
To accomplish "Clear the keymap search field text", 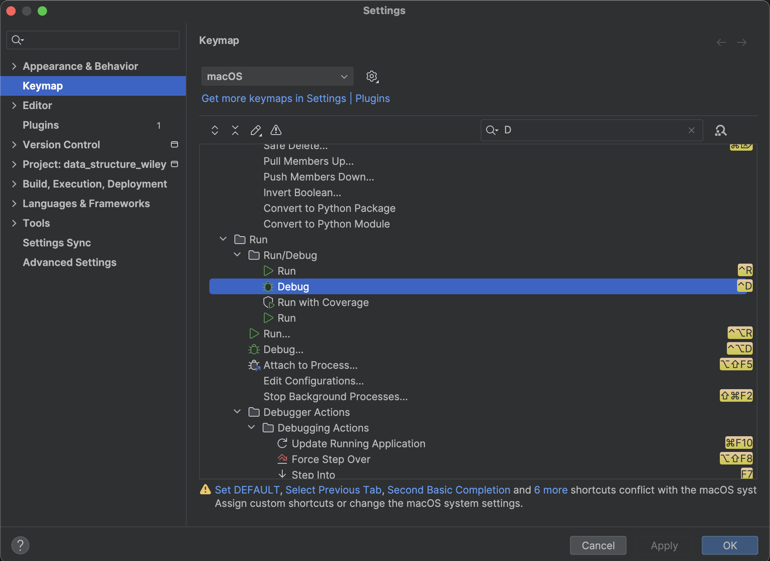I will [692, 130].
